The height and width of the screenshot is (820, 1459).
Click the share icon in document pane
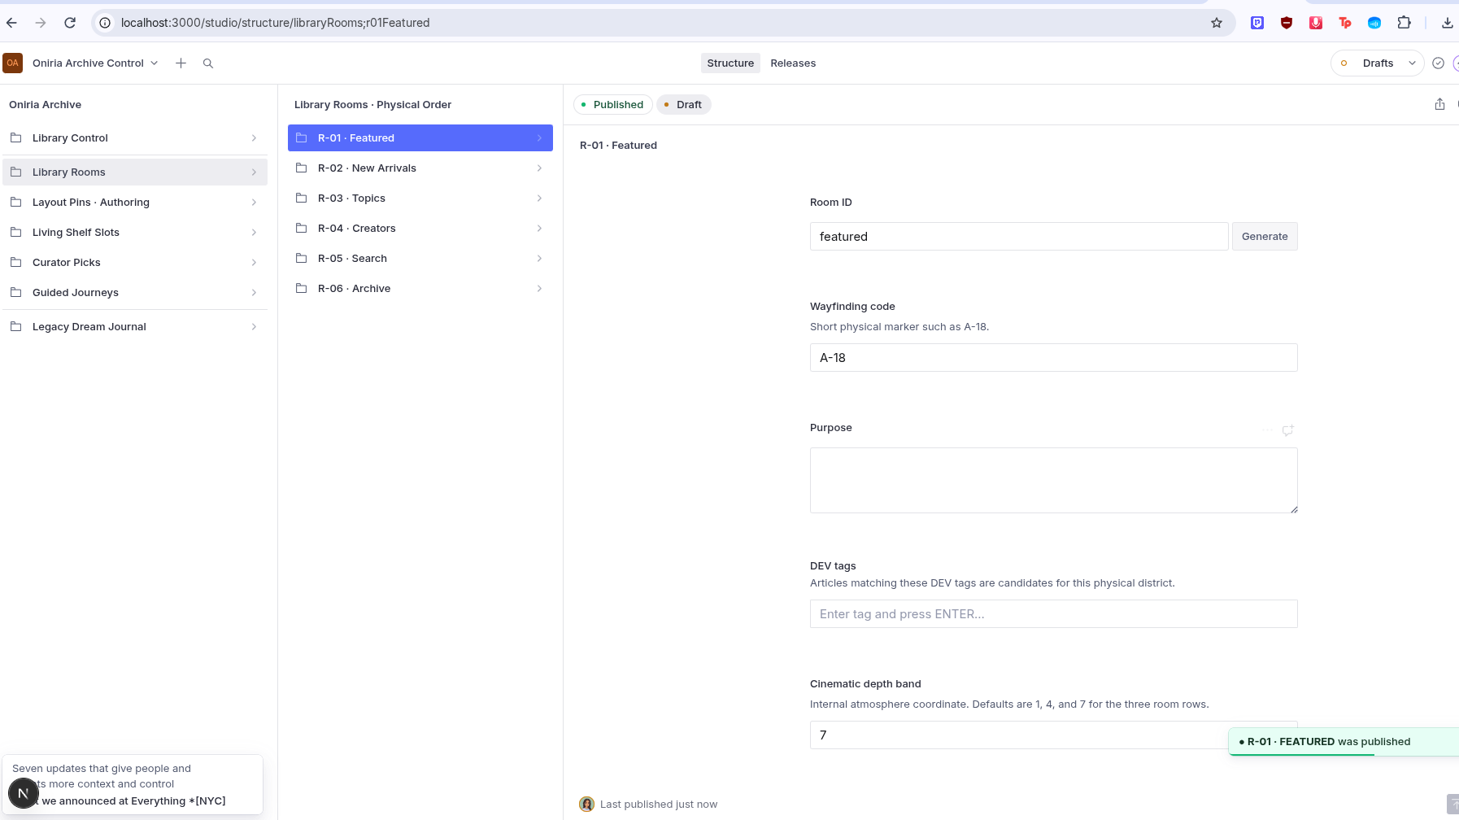point(1439,104)
